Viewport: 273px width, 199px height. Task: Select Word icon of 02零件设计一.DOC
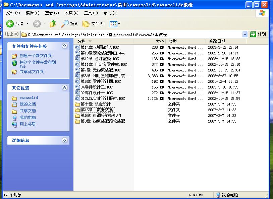pos(77,93)
